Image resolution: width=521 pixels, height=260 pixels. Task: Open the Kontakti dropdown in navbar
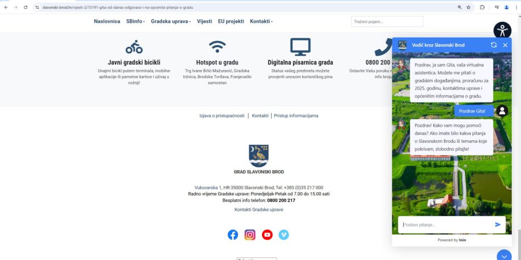coord(261,21)
